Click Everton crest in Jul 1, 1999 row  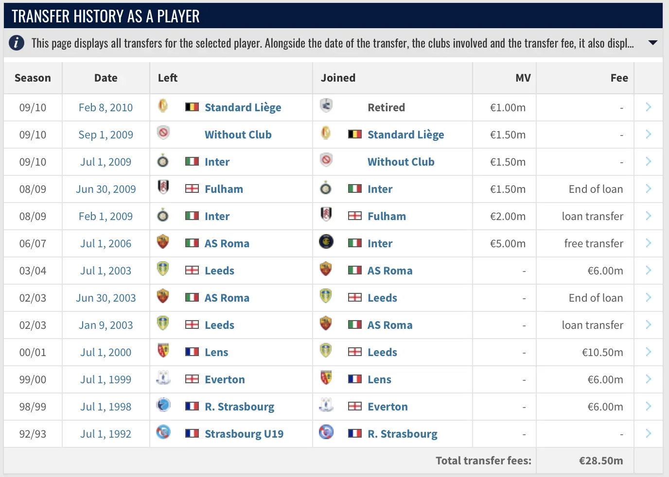(163, 377)
